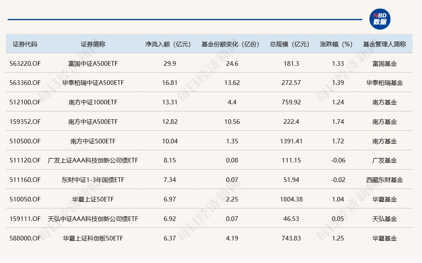Click fund manager 华泰柏瑞基金
This screenshot has width=422, height=263.
coord(385,83)
